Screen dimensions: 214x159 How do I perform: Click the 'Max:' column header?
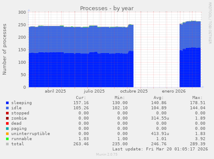tap(198, 98)
